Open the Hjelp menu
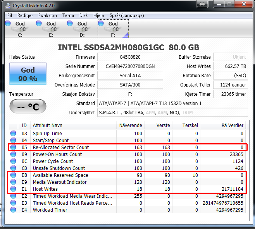This screenshot has height=229, width=255. 99,15
